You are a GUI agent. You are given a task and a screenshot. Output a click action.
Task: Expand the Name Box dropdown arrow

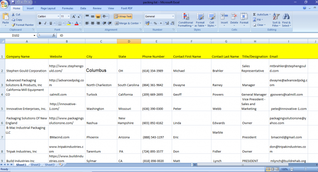34,35
